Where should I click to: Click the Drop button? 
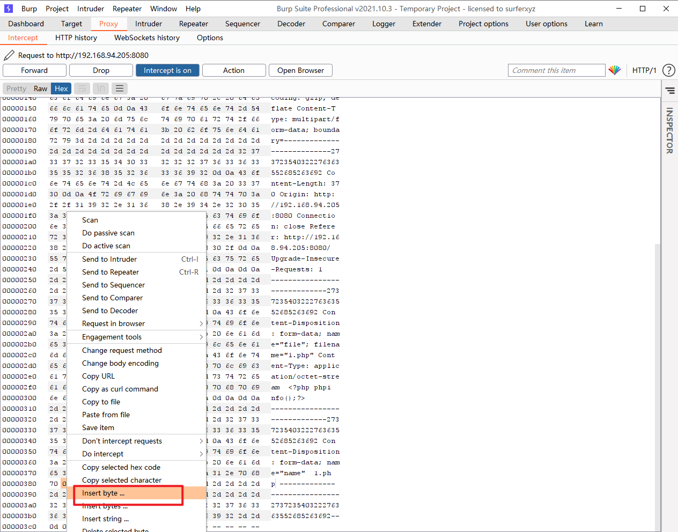(x=101, y=70)
